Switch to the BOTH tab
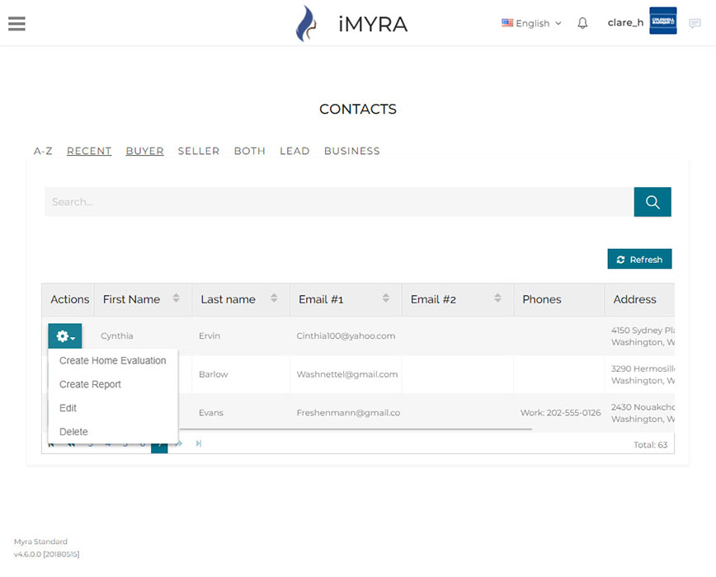 [x=250, y=151]
